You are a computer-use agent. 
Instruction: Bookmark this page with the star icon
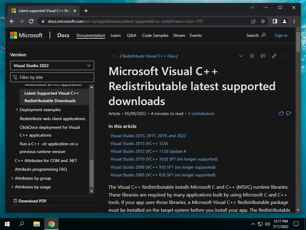[263, 21]
